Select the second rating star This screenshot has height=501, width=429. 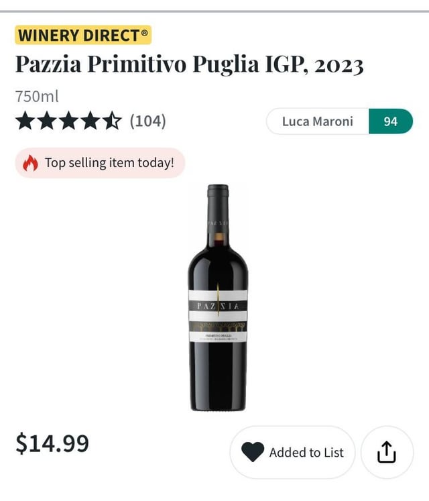47,121
